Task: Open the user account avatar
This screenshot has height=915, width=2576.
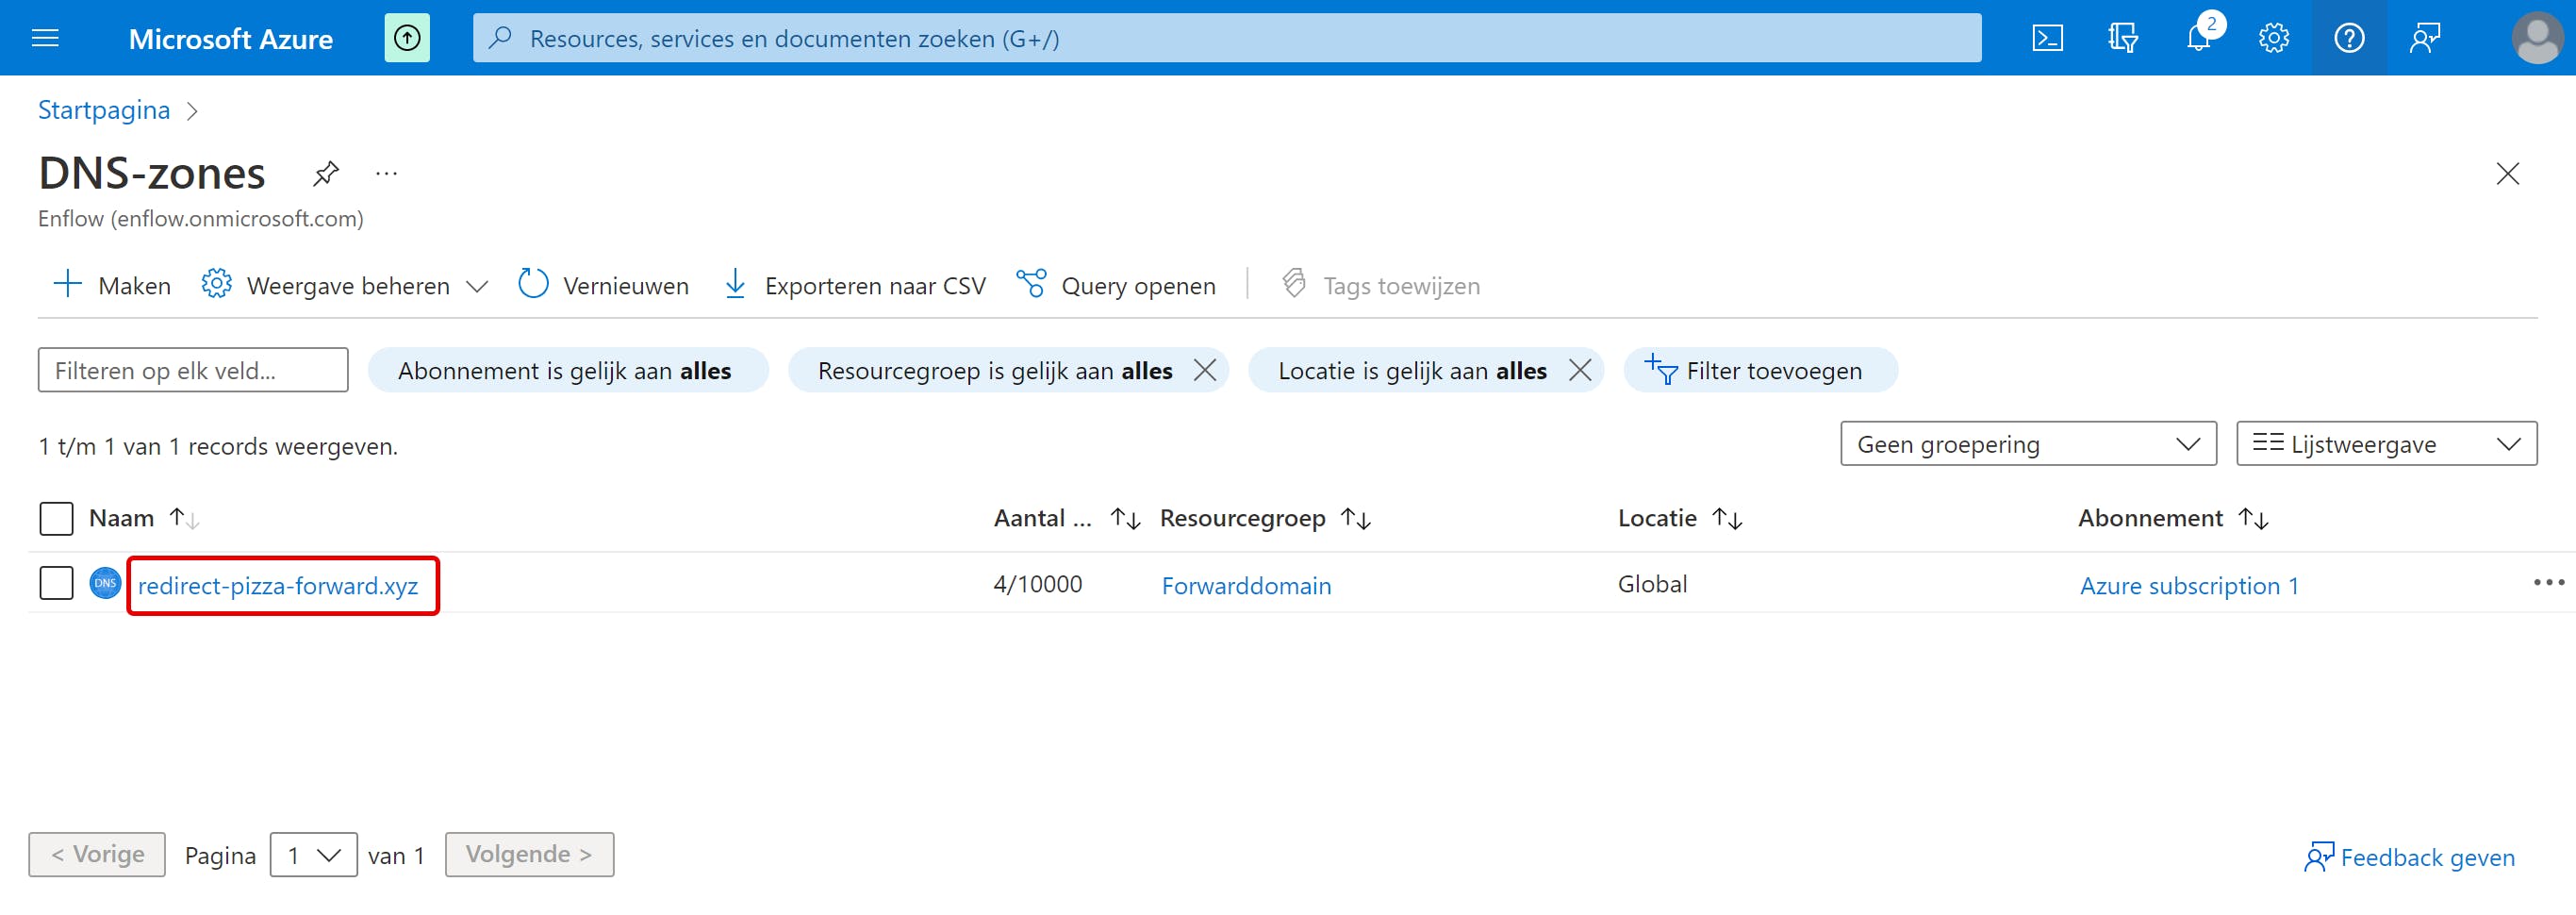Action: click(2536, 38)
